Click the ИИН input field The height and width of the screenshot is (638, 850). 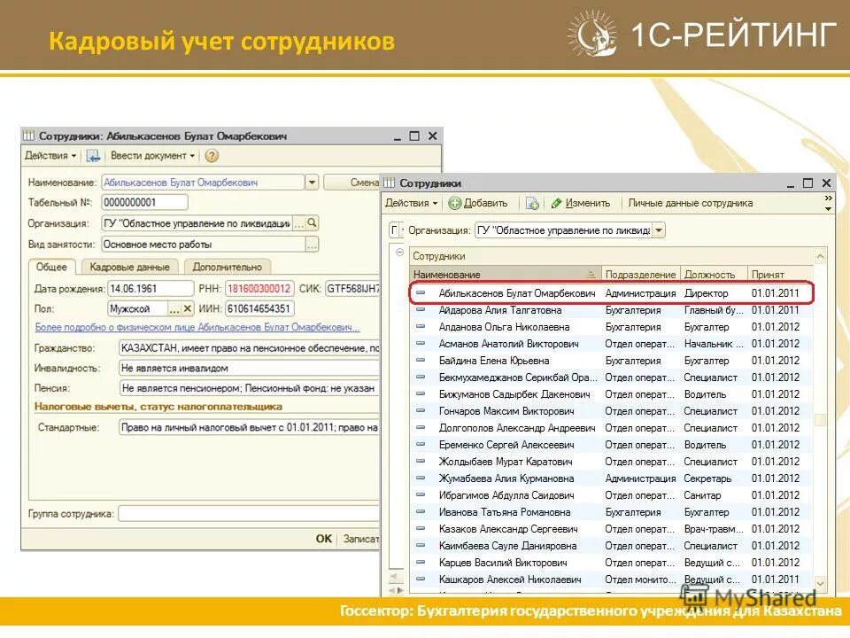(x=259, y=308)
